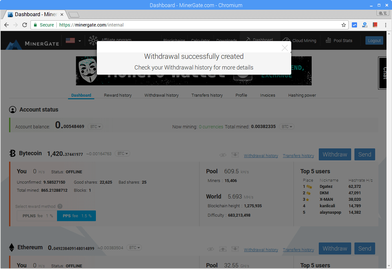The height and width of the screenshot is (269, 392).
Task: Click the Affiliate program gear icon
Action: [x=93, y=40]
